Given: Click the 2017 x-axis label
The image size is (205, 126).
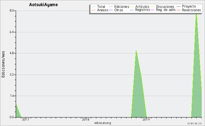Looking at the screenshot, I should (26, 119).
